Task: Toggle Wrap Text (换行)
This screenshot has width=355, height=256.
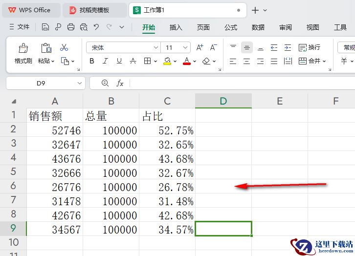Action: [x=309, y=47]
